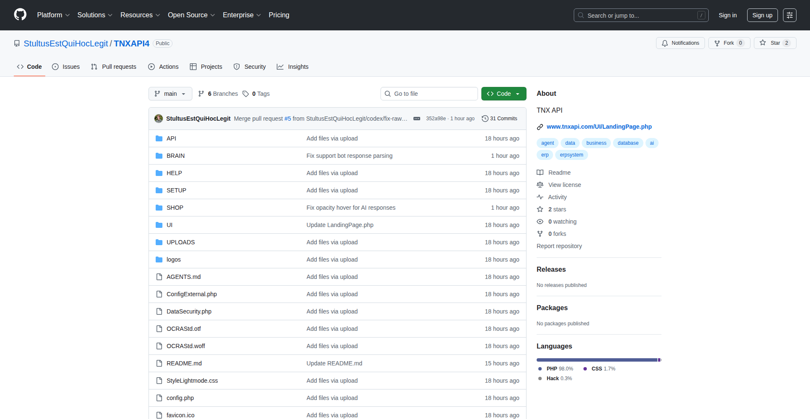Click the Hack language color dot
The width and height of the screenshot is (810, 419).
540,378
